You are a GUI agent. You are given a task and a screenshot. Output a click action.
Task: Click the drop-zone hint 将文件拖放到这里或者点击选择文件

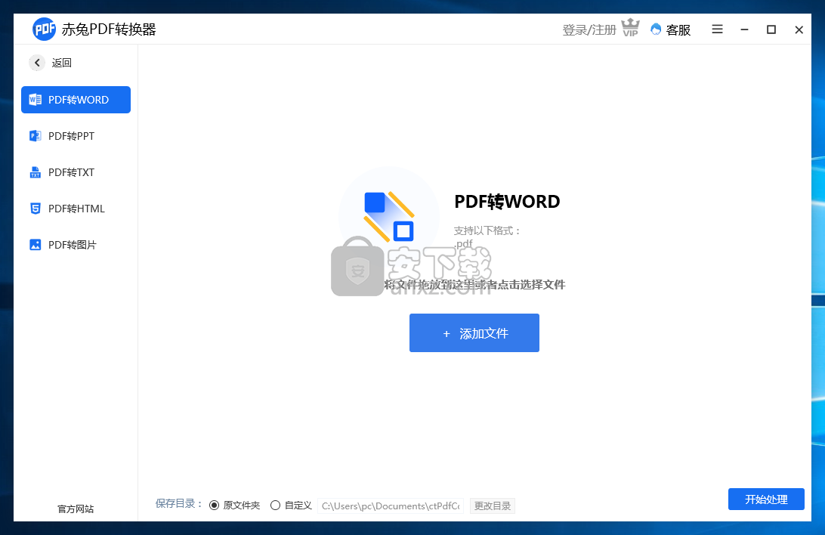point(474,285)
